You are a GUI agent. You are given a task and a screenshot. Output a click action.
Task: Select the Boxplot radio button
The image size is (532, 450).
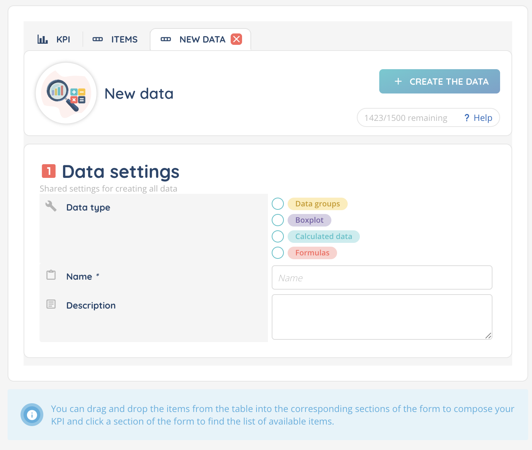(x=278, y=220)
